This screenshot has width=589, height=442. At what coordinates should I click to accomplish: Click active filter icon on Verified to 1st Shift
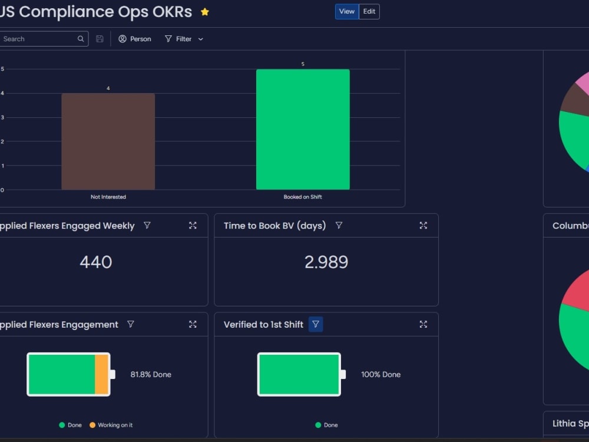[x=316, y=324]
